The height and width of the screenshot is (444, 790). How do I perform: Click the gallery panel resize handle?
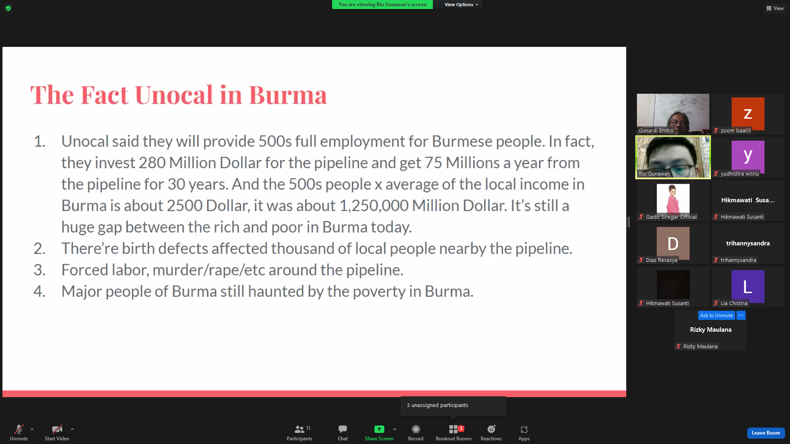coord(629,222)
